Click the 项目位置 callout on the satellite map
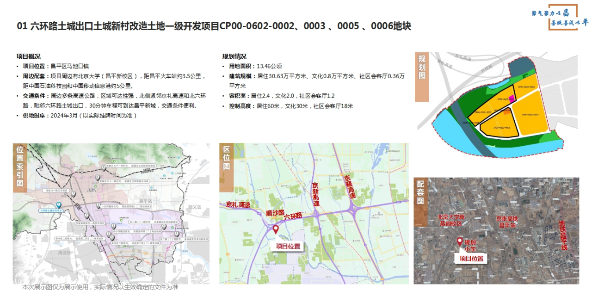This screenshot has height=297, width=592. coord(471,259)
